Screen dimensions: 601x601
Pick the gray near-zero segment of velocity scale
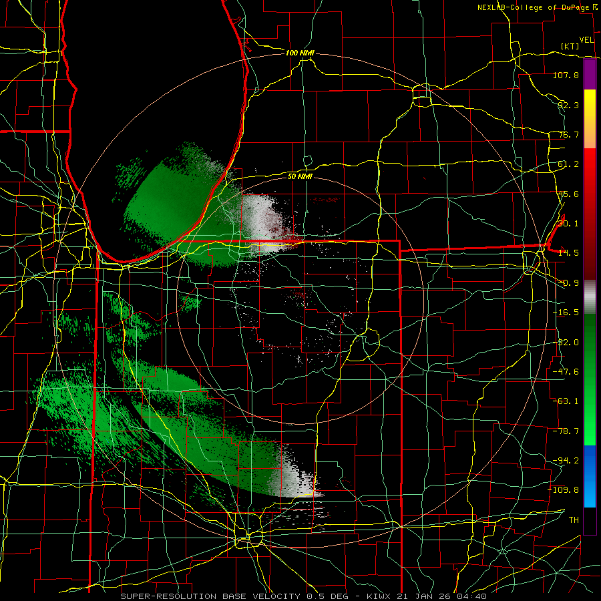coord(590,296)
